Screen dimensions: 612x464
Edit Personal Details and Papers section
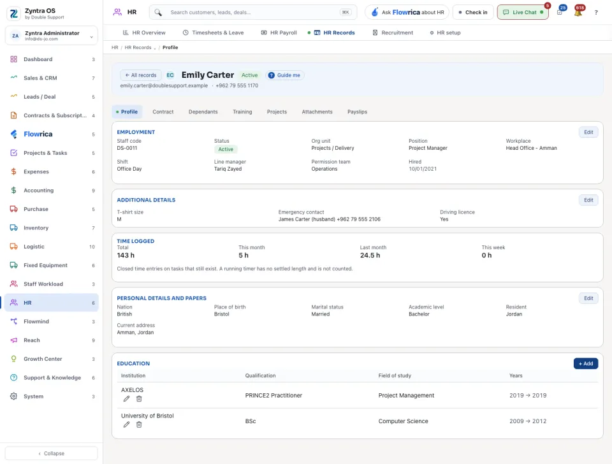[x=588, y=298]
